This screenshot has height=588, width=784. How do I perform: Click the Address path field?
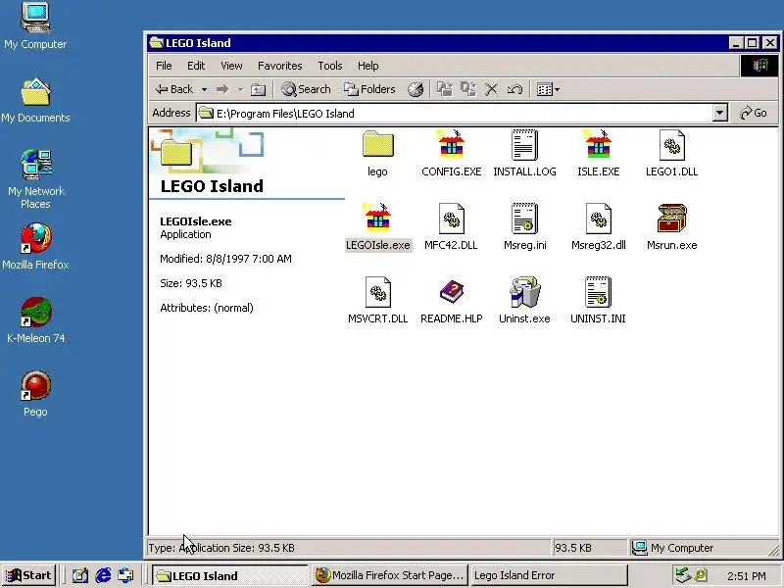click(x=455, y=113)
